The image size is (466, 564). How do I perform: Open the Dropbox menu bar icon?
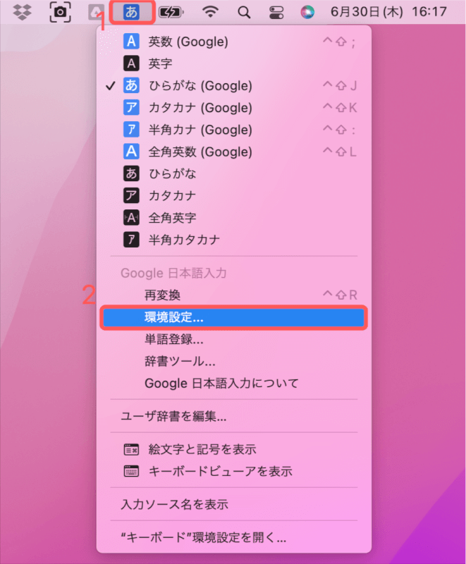pos(22,12)
